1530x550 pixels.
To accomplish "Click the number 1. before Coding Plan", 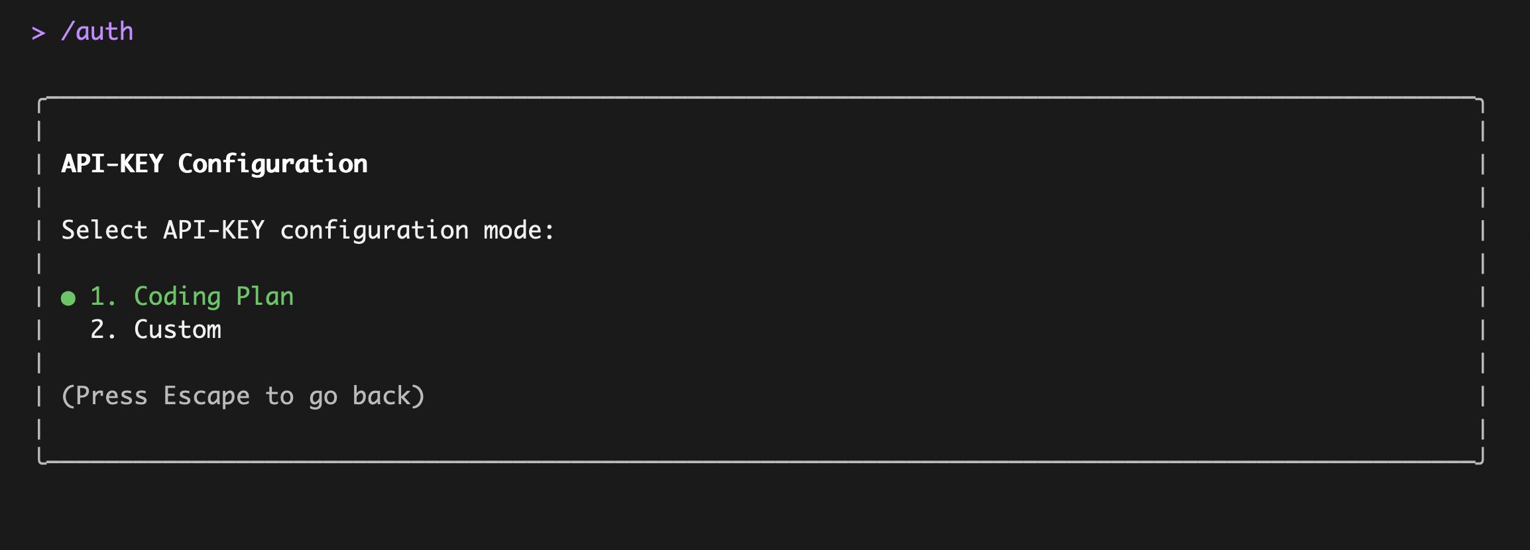I will [x=103, y=297].
